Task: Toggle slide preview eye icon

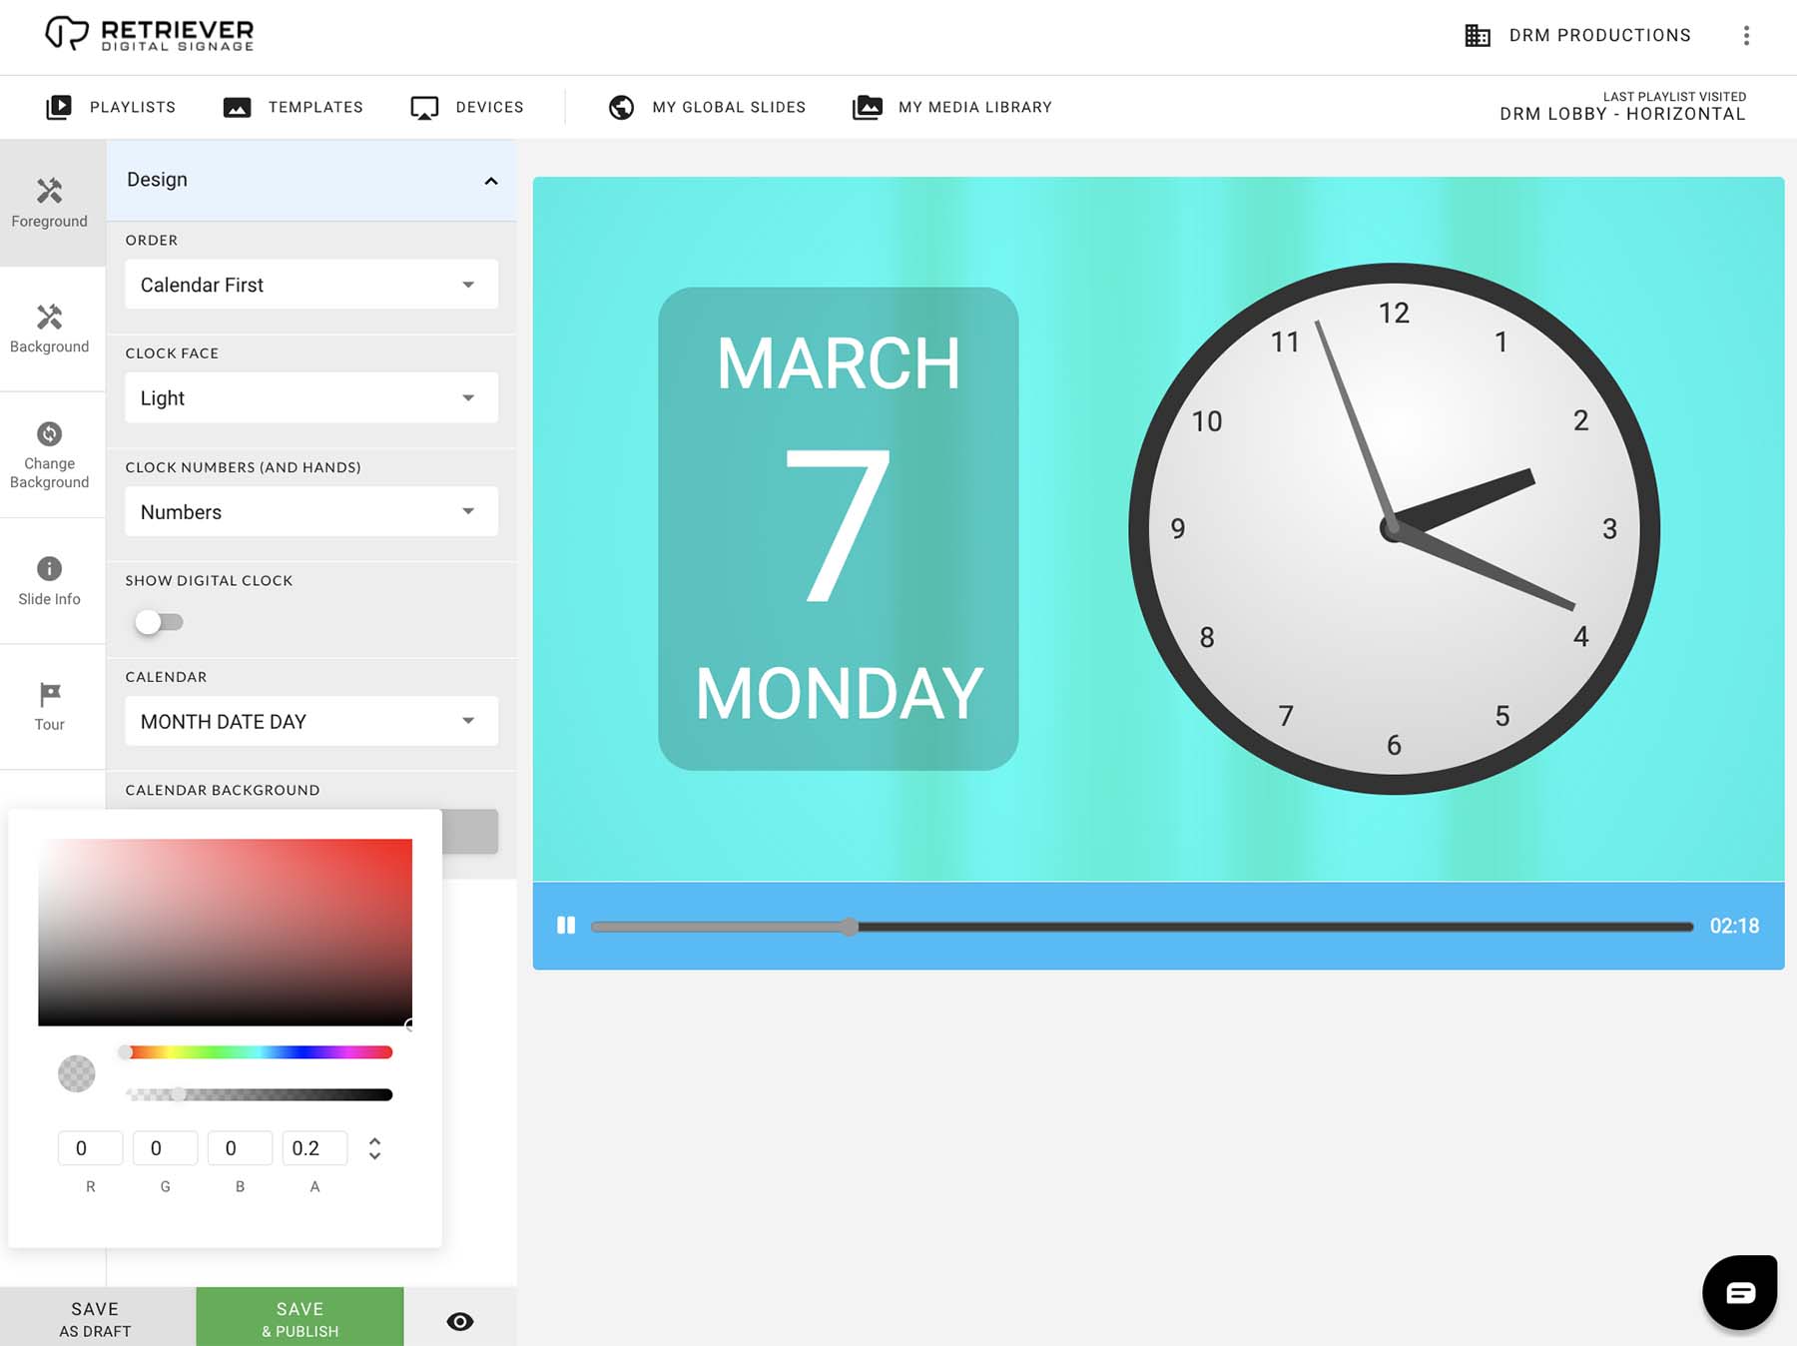Action: (460, 1321)
